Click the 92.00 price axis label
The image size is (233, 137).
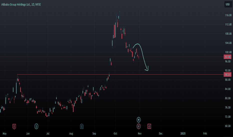coord(228,70)
